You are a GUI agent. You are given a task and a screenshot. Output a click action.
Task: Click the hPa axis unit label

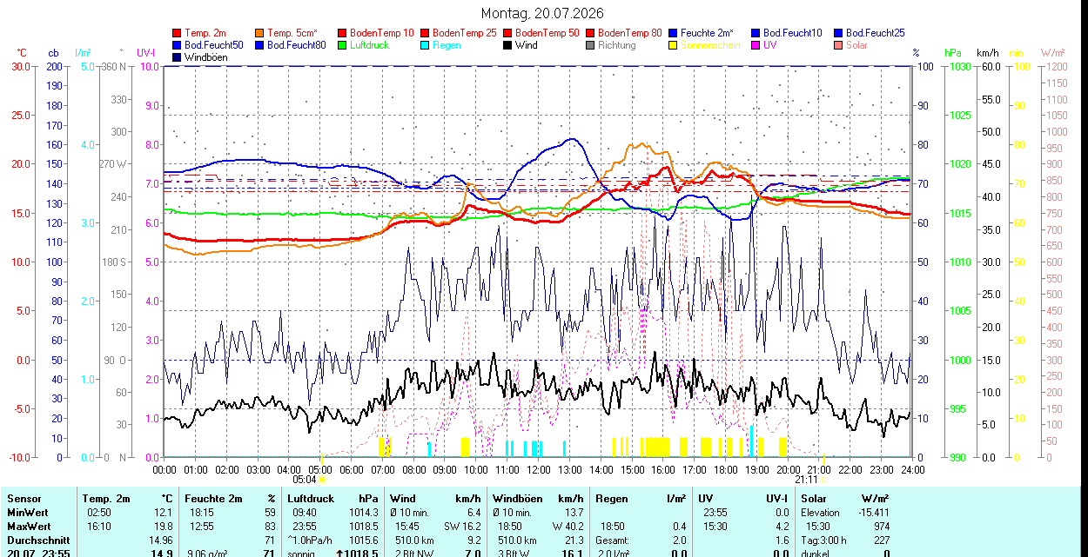point(954,53)
